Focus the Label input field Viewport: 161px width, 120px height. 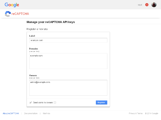(68, 40)
